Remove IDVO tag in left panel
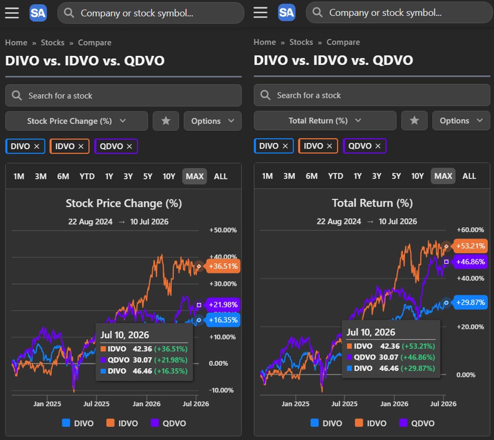 tap(81, 146)
